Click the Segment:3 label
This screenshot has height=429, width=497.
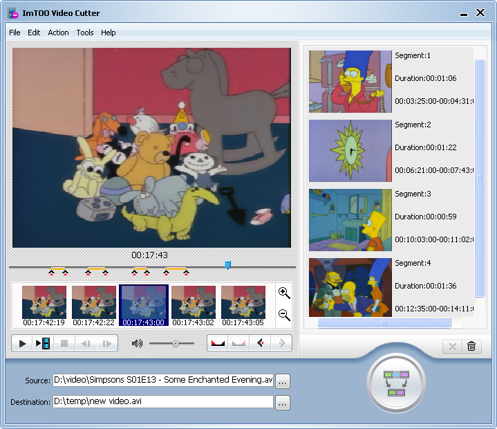[x=413, y=194]
